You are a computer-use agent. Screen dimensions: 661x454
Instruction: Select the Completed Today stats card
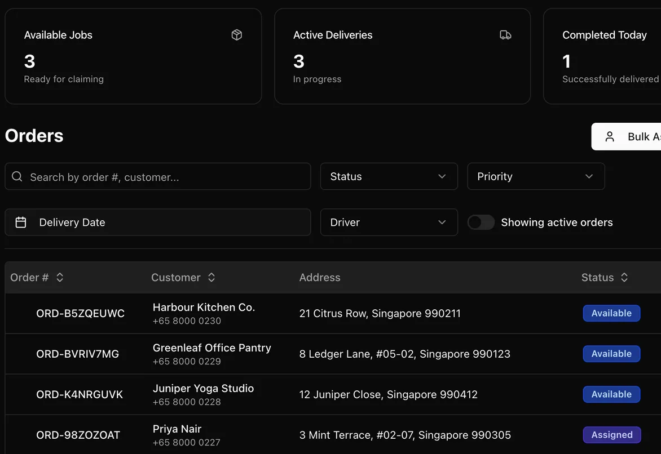[602, 56]
